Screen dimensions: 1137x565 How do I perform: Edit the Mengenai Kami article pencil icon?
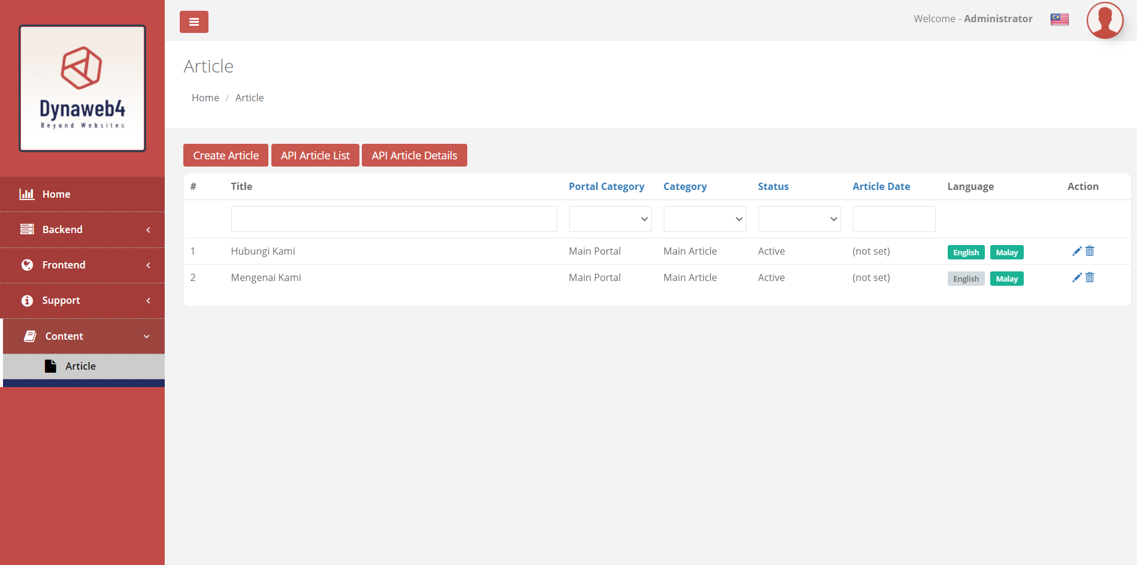(1076, 277)
